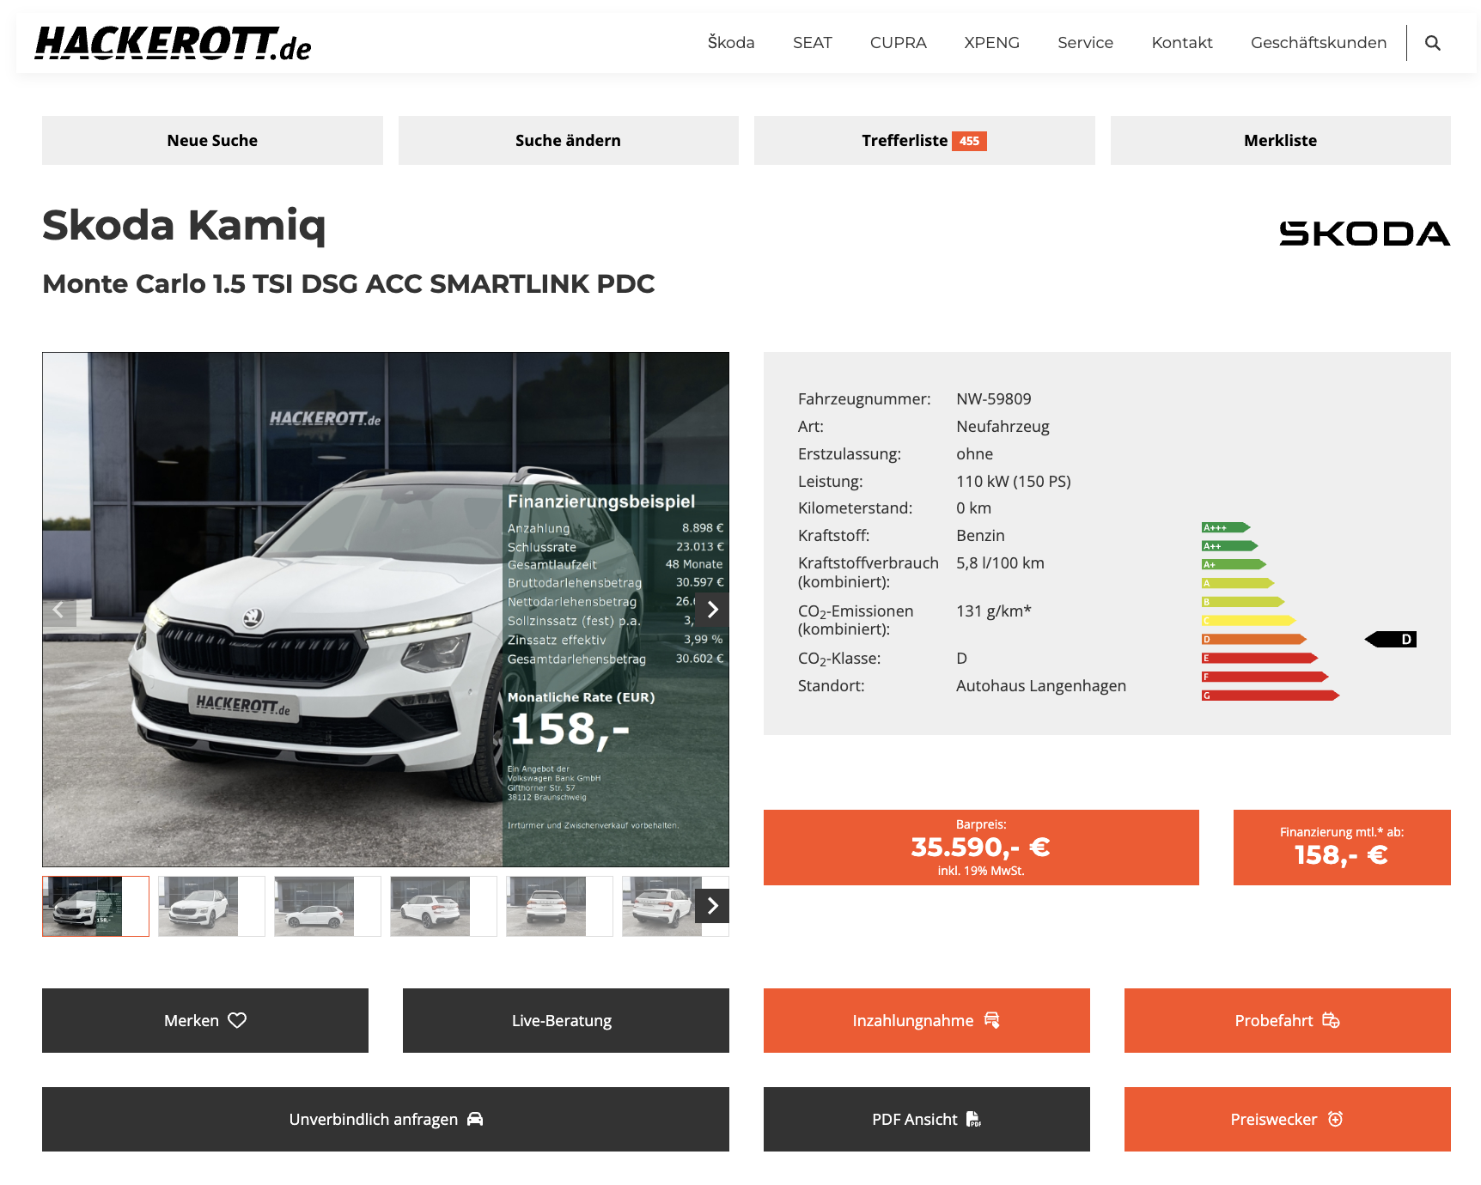Image resolution: width=1481 pixels, height=1185 pixels.
Task: Click the Finanzierung mtl. 158 € box
Action: 1341,848
